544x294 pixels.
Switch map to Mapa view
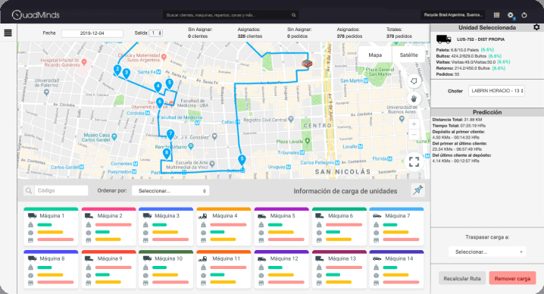tap(375, 55)
